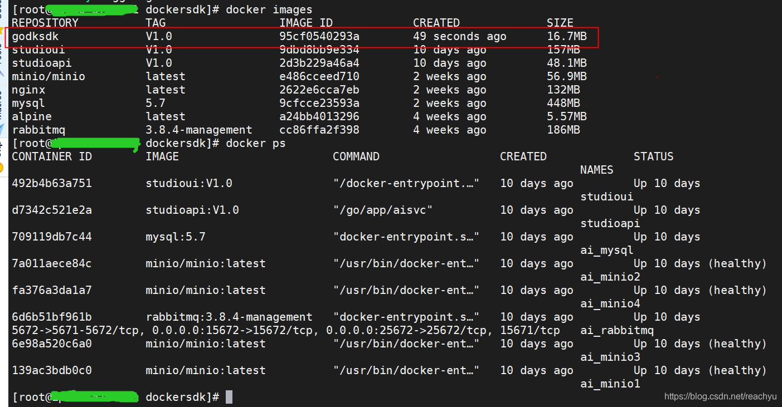Select image ID 9dbd8bb9e334
The image size is (782, 407).
pos(319,50)
